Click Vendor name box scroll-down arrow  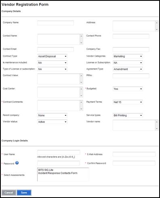point(157,129)
